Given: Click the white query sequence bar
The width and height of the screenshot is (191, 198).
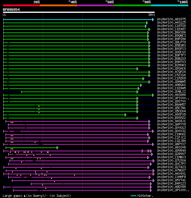Looking at the screenshot, I should point(79,12).
